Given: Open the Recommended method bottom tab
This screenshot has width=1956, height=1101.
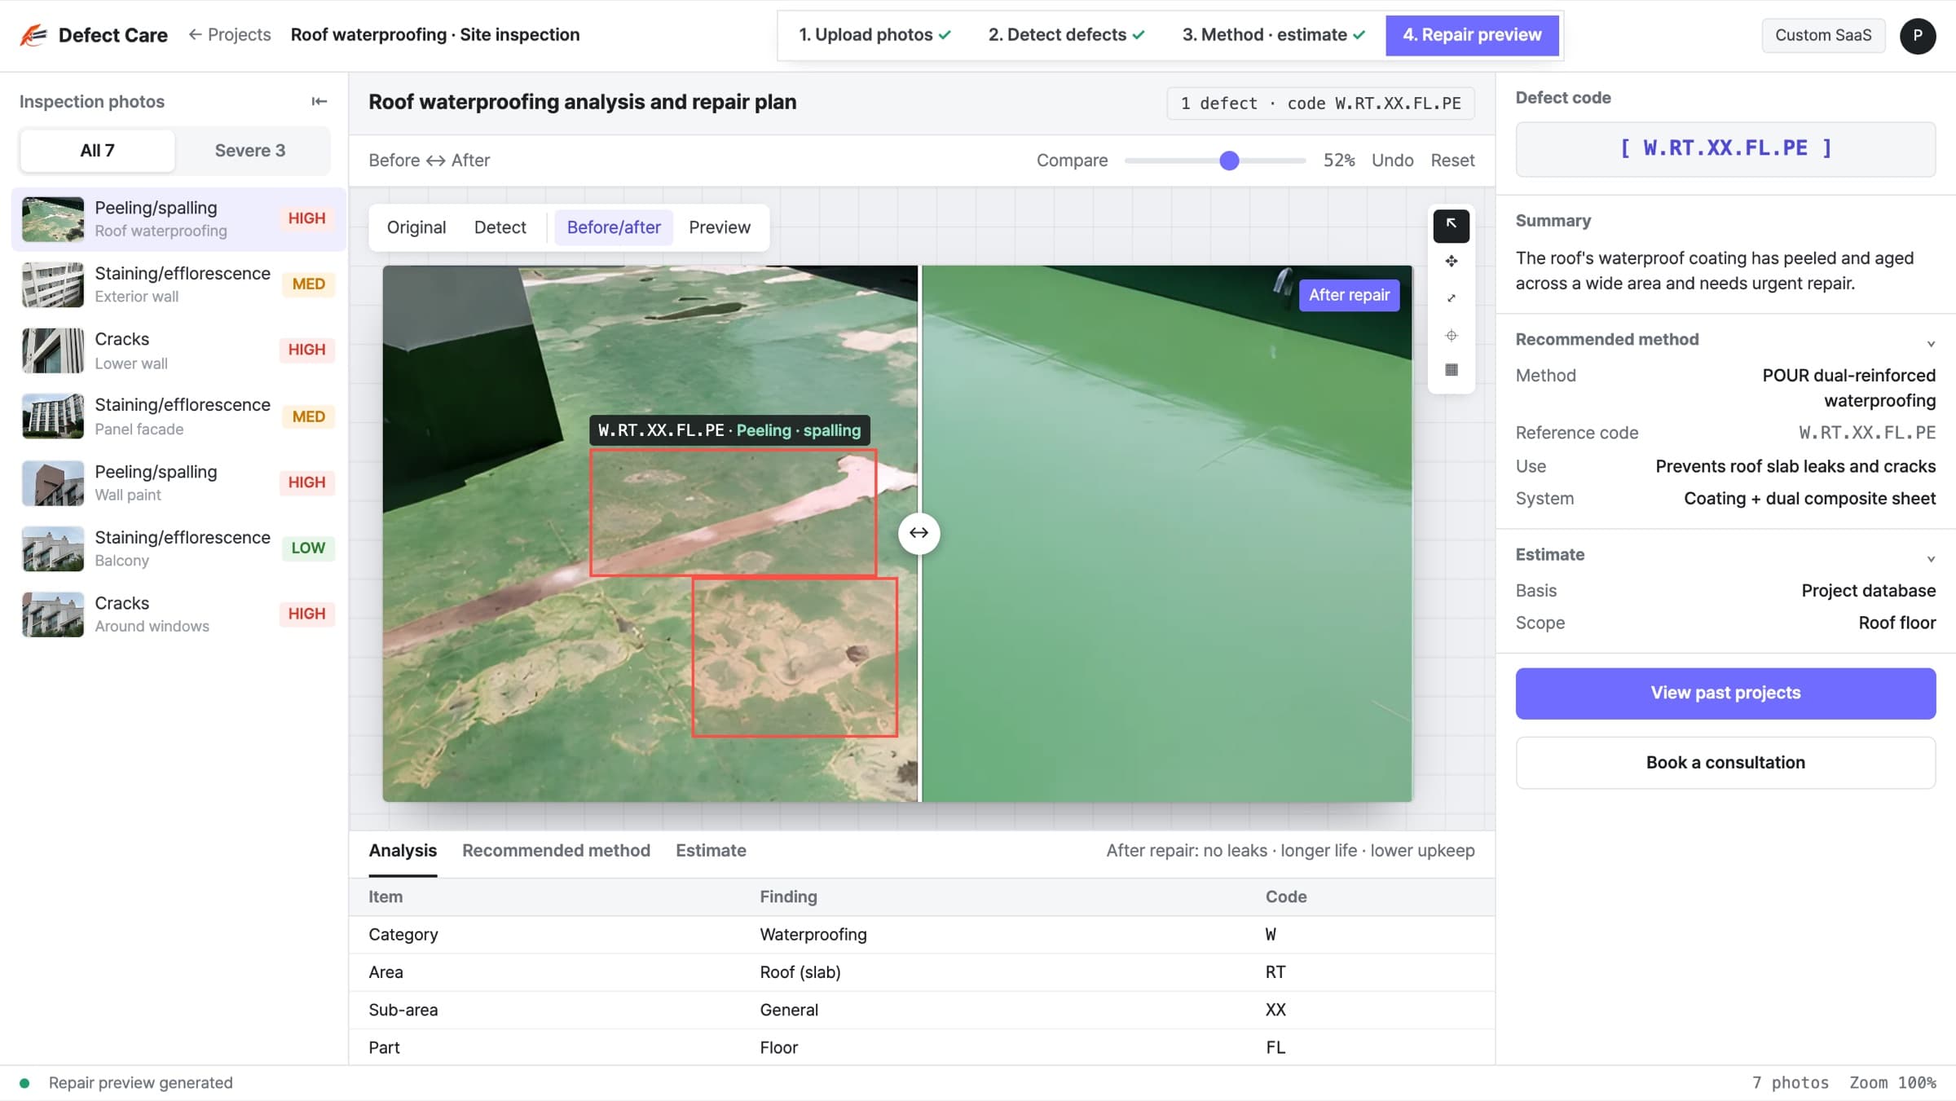Looking at the screenshot, I should [556, 850].
